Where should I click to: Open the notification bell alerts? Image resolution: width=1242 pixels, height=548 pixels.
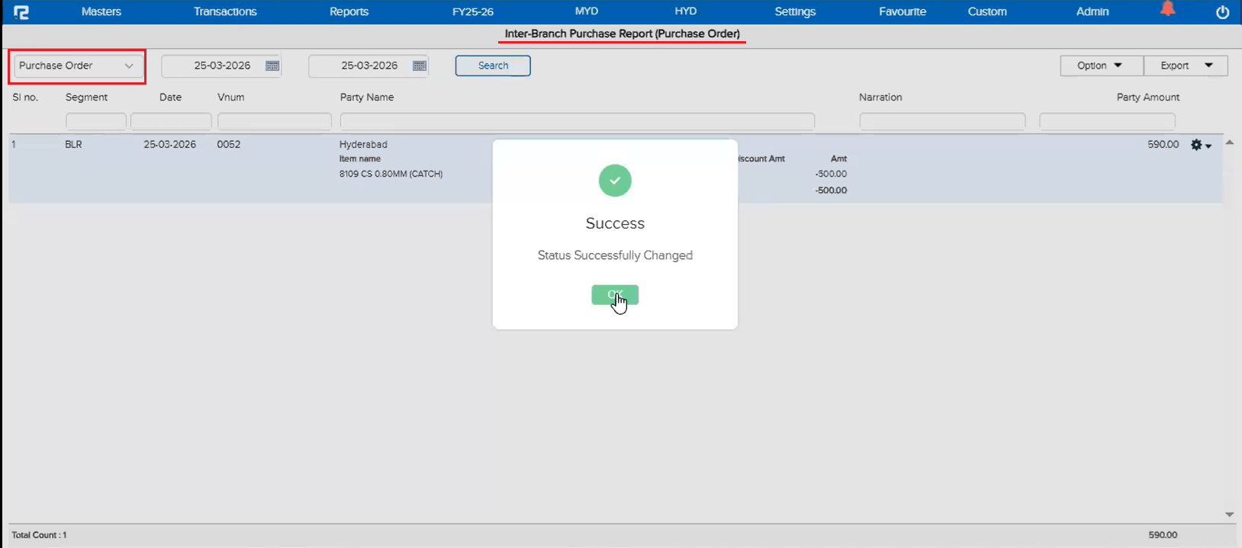click(x=1167, y=9)
